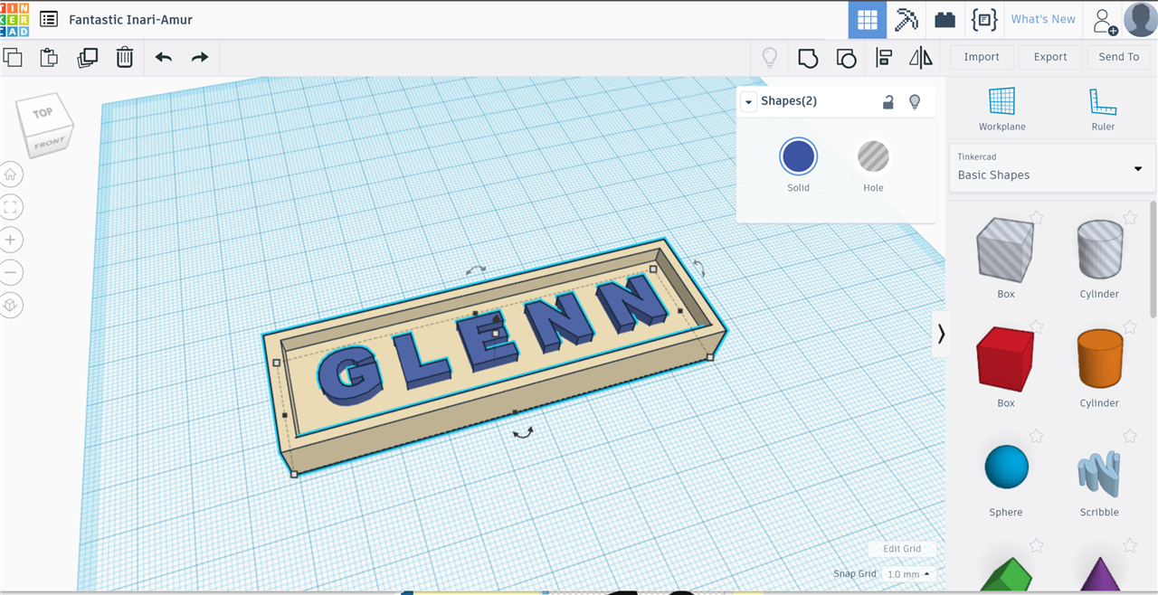Screen dimensions: 1158x595
Task: Favorite the striped hole Box shape star
Action: (x=1037, y=218)
